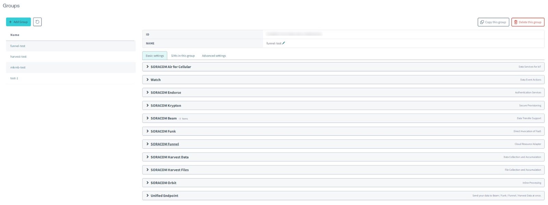Click the Inline Processing label
This screenshot has height=205, width=548.
point(532,183)
